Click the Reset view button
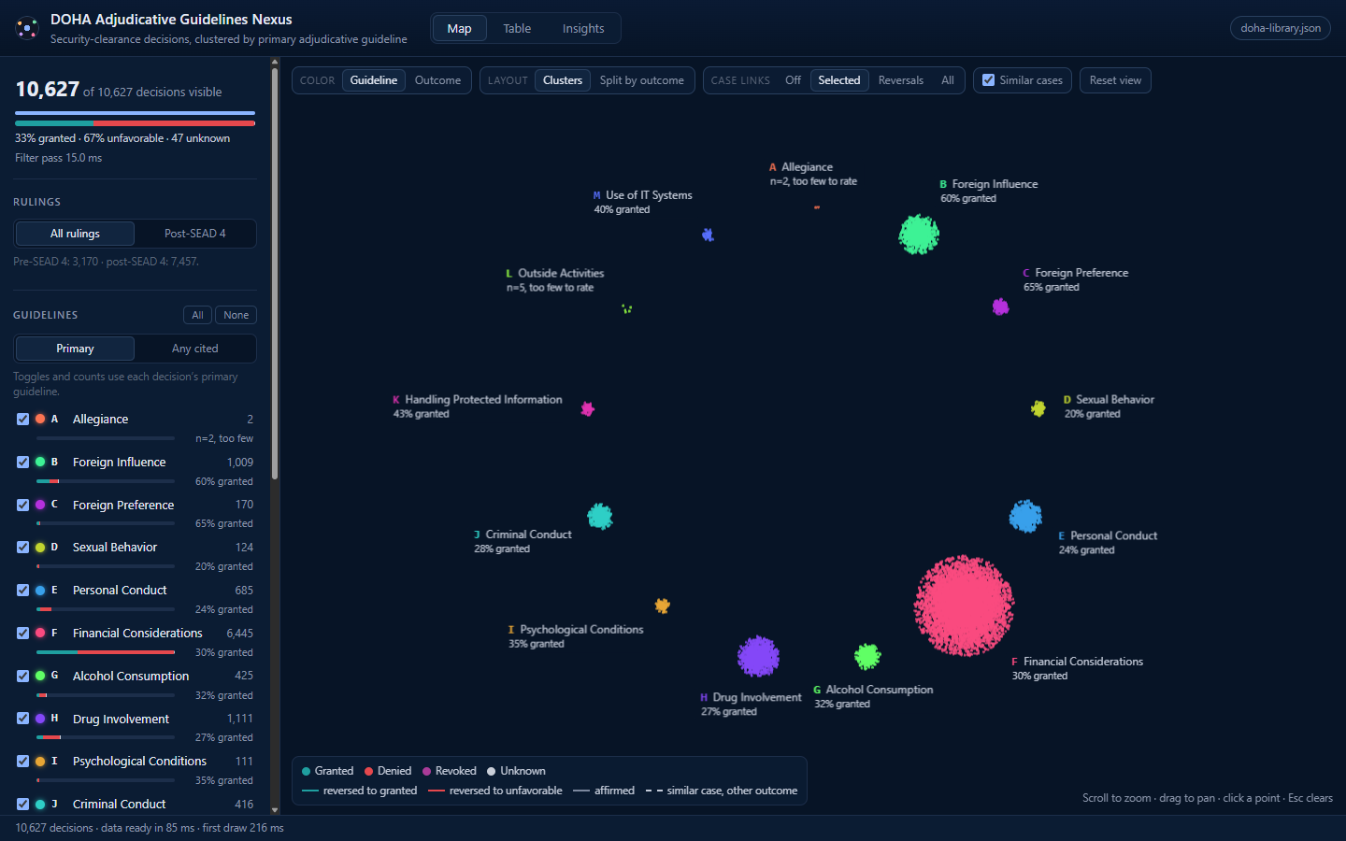The height and width of the screenshot is (841, 1346). 1115,80
